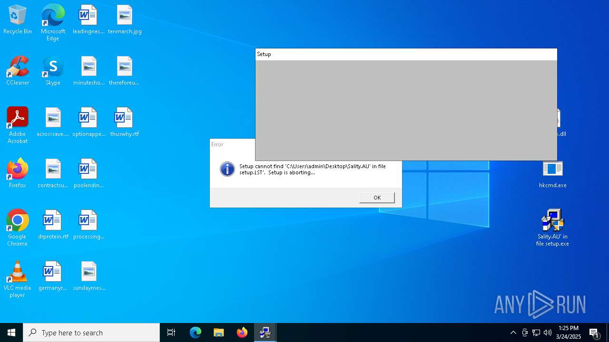This screenshot has width=609, height=342.
Task: Open the Action Center notifications
Action: point(594,332)
